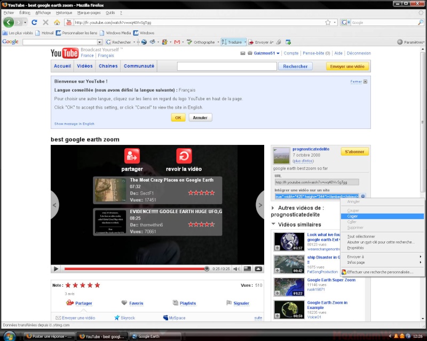Open the back/forward history dropdown arrow
This screenshot has height=341, width=427.
[25, 22]
